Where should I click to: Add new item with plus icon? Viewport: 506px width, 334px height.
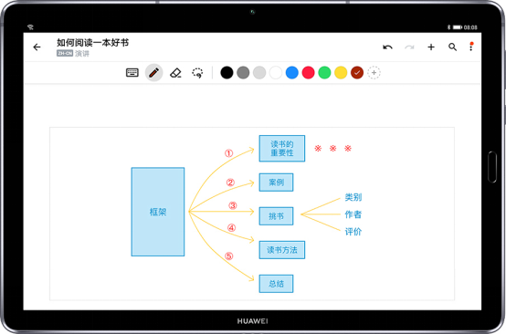(431, 47)
